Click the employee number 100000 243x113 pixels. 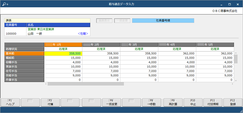coord(11,34)
